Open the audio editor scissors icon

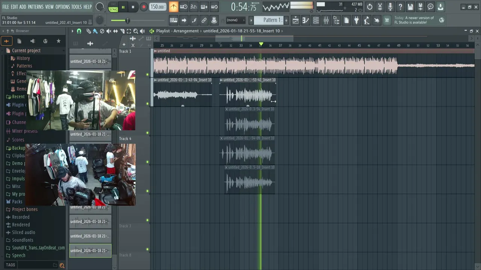click(x=380, y=7)
